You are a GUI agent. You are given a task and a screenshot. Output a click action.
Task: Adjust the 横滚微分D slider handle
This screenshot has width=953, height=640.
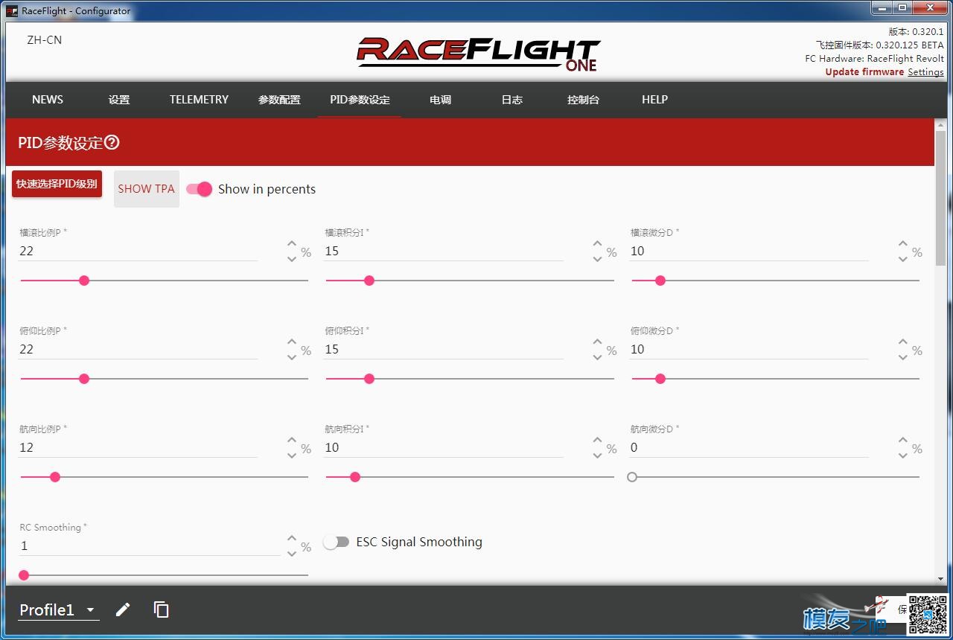coord(660,281)
